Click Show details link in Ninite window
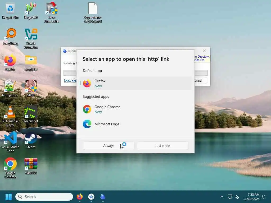 [70, 81]
